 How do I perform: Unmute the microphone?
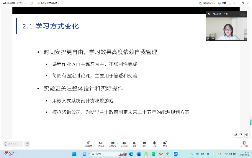coord(88,144)
